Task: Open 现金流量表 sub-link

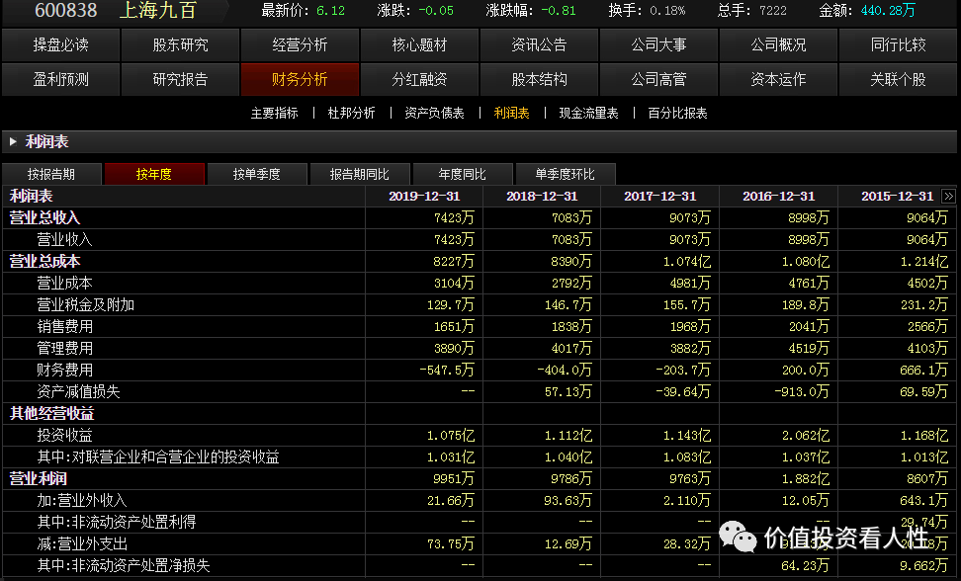Action: click(588, 114)
